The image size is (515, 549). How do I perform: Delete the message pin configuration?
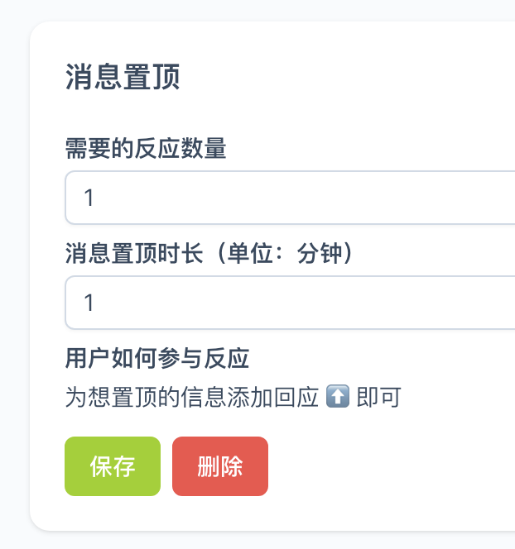(x=220, y=466)
